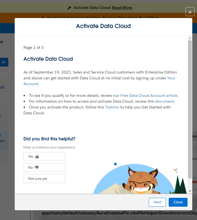Go to the Next page
This screenshot has height=220, width=197.
pyautogui.click(x=157, y=202)
